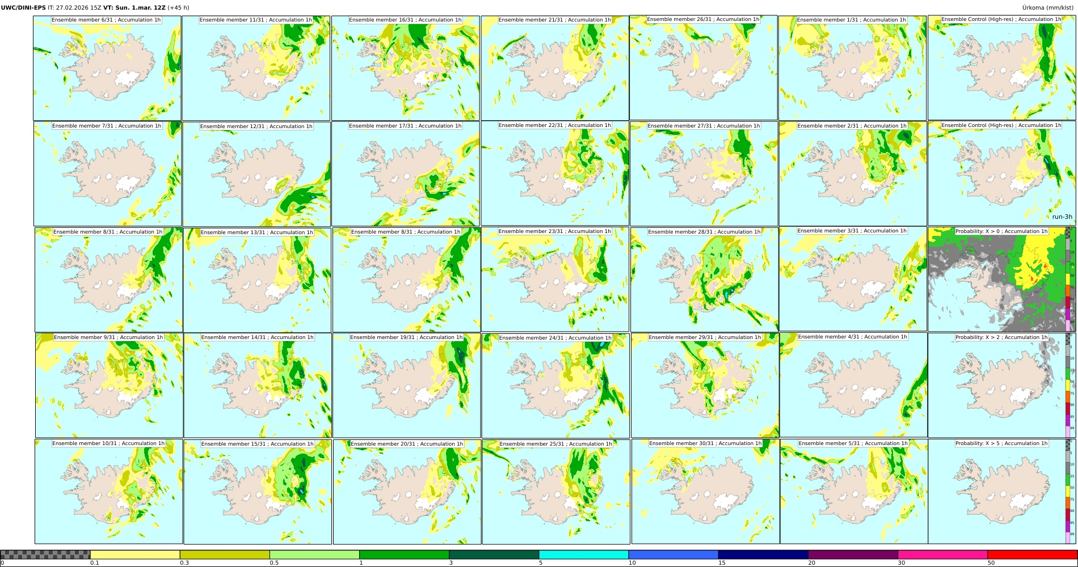Select the pink 30–50 legend swatch

tap(943, 555)
